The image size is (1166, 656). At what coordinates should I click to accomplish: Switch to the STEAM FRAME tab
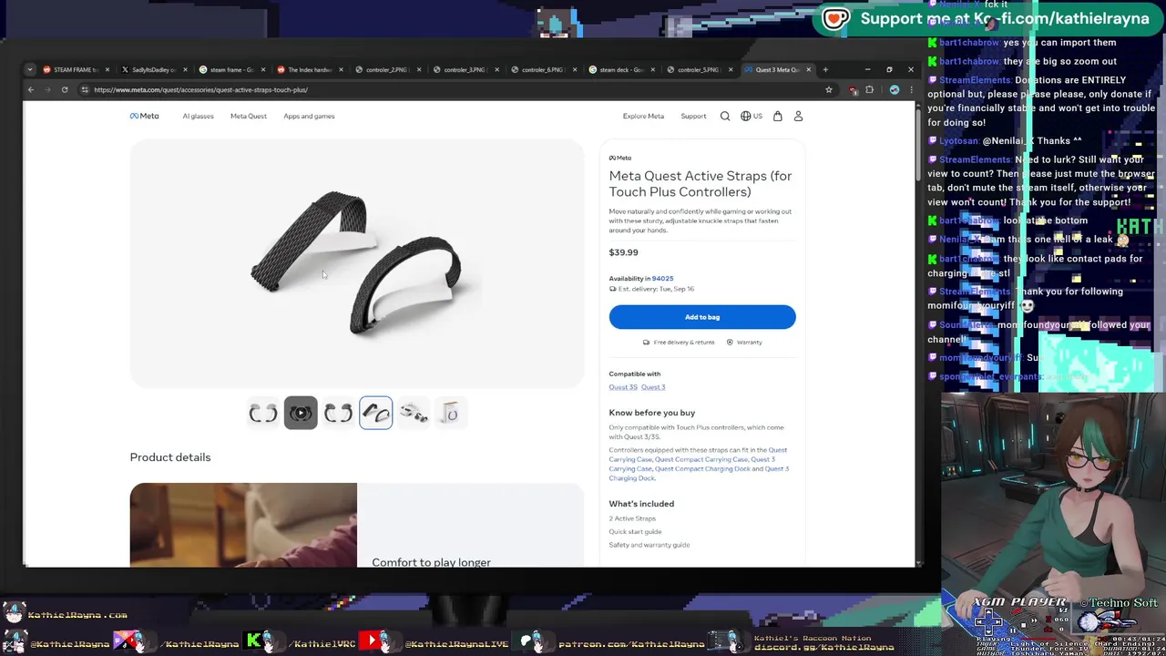pyautogui.click(x=75, y=69)
